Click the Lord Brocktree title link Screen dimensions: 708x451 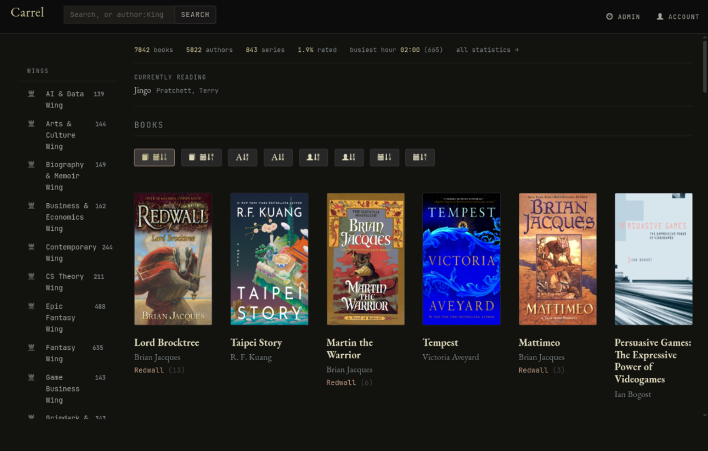tap(166, 342)
